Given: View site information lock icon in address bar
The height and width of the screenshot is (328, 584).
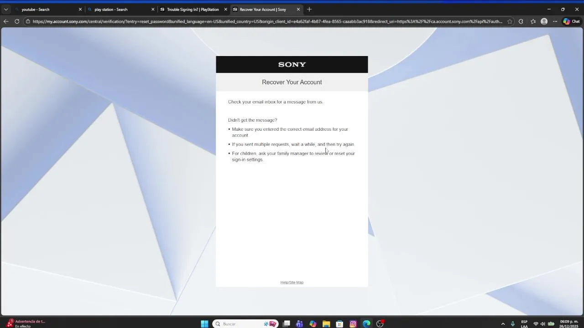Looking at the screenshot, I should click(x=28, y=21).
